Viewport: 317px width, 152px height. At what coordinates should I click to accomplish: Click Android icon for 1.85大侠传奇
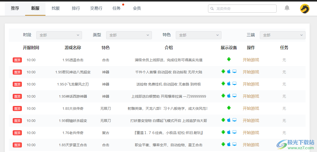click(x=229, y=108)
